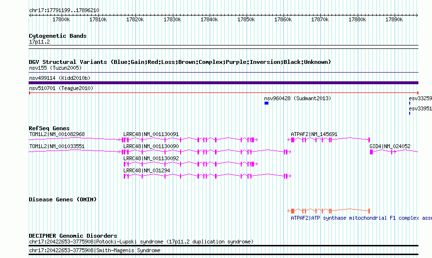Screen dimensions: 432x258
Task: Click the DGV Structural Variants track title
Action: (180, 62)
